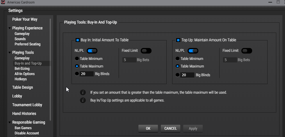Screen dimensions: 285x137
Task: Click Responsible Gaming section label
Action: pyautogui.click(x=29, y=122)
